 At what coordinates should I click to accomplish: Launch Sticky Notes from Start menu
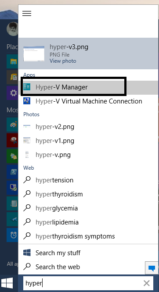pos(12,156)
